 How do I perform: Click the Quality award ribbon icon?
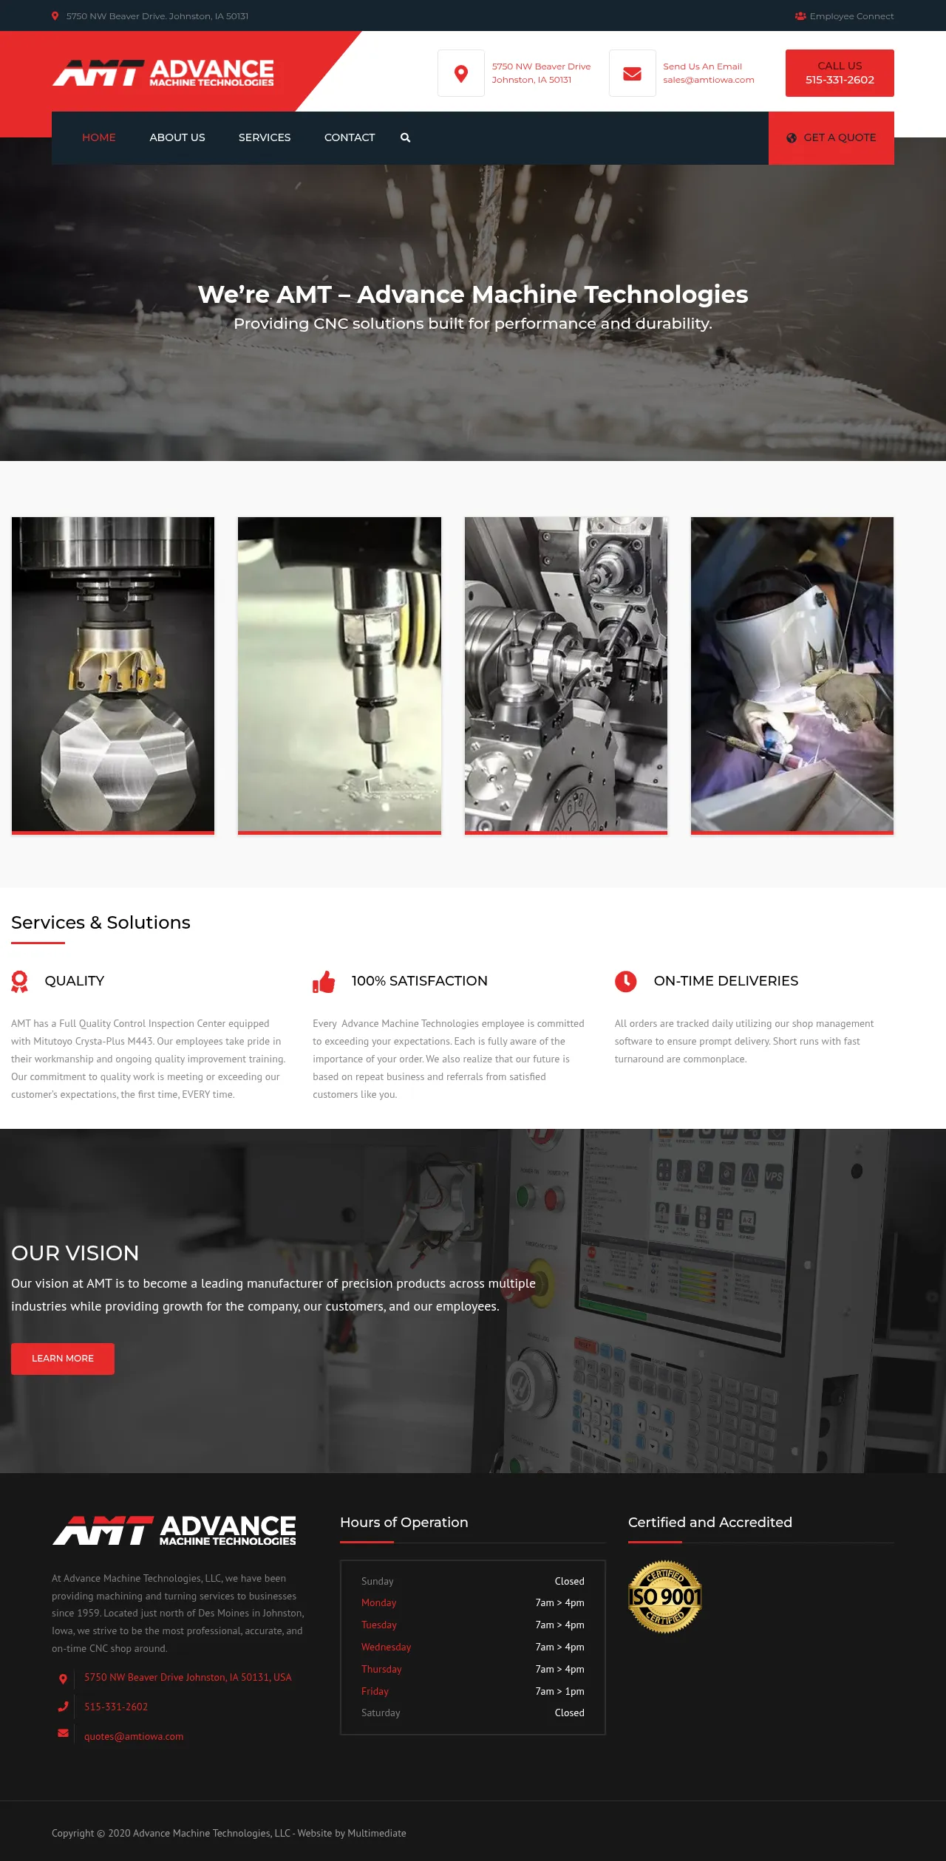click(20, 981)
